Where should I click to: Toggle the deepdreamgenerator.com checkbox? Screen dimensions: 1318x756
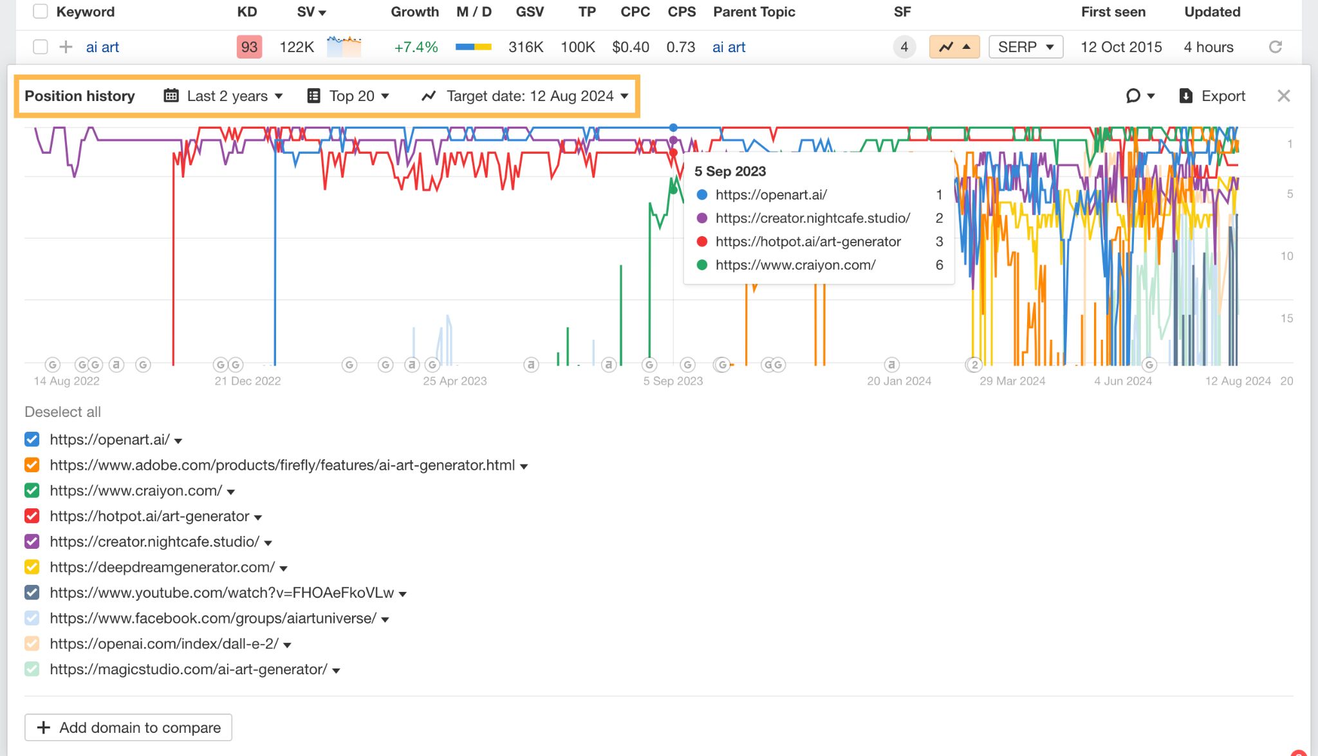click(33, 566)
